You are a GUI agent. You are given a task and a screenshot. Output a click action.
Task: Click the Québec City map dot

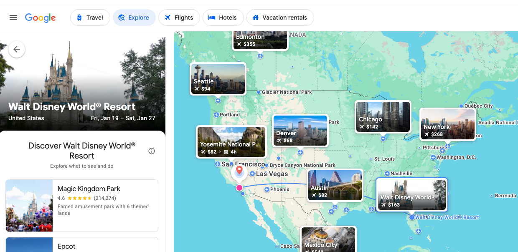[461, 106]
